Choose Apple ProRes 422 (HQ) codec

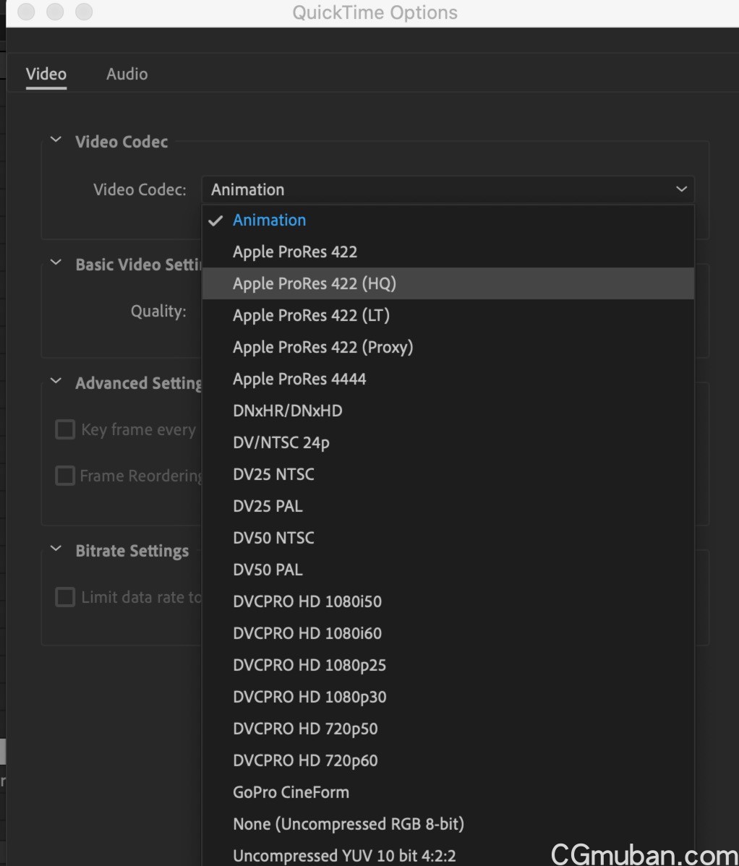tap(315, 283)
